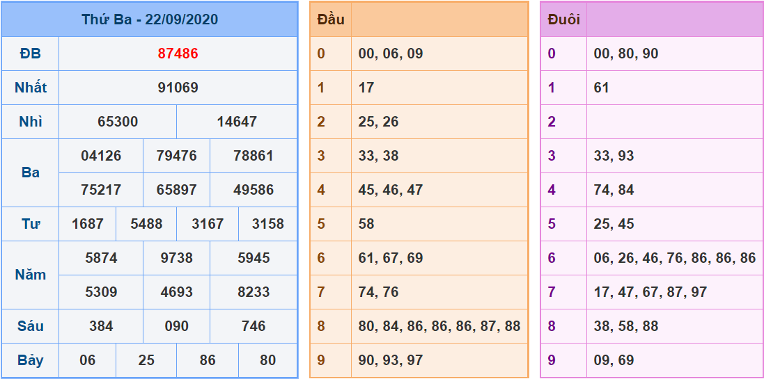Click Ba prize number 04126
This screenshot has width=764, height=379.
tap(101, 156)
